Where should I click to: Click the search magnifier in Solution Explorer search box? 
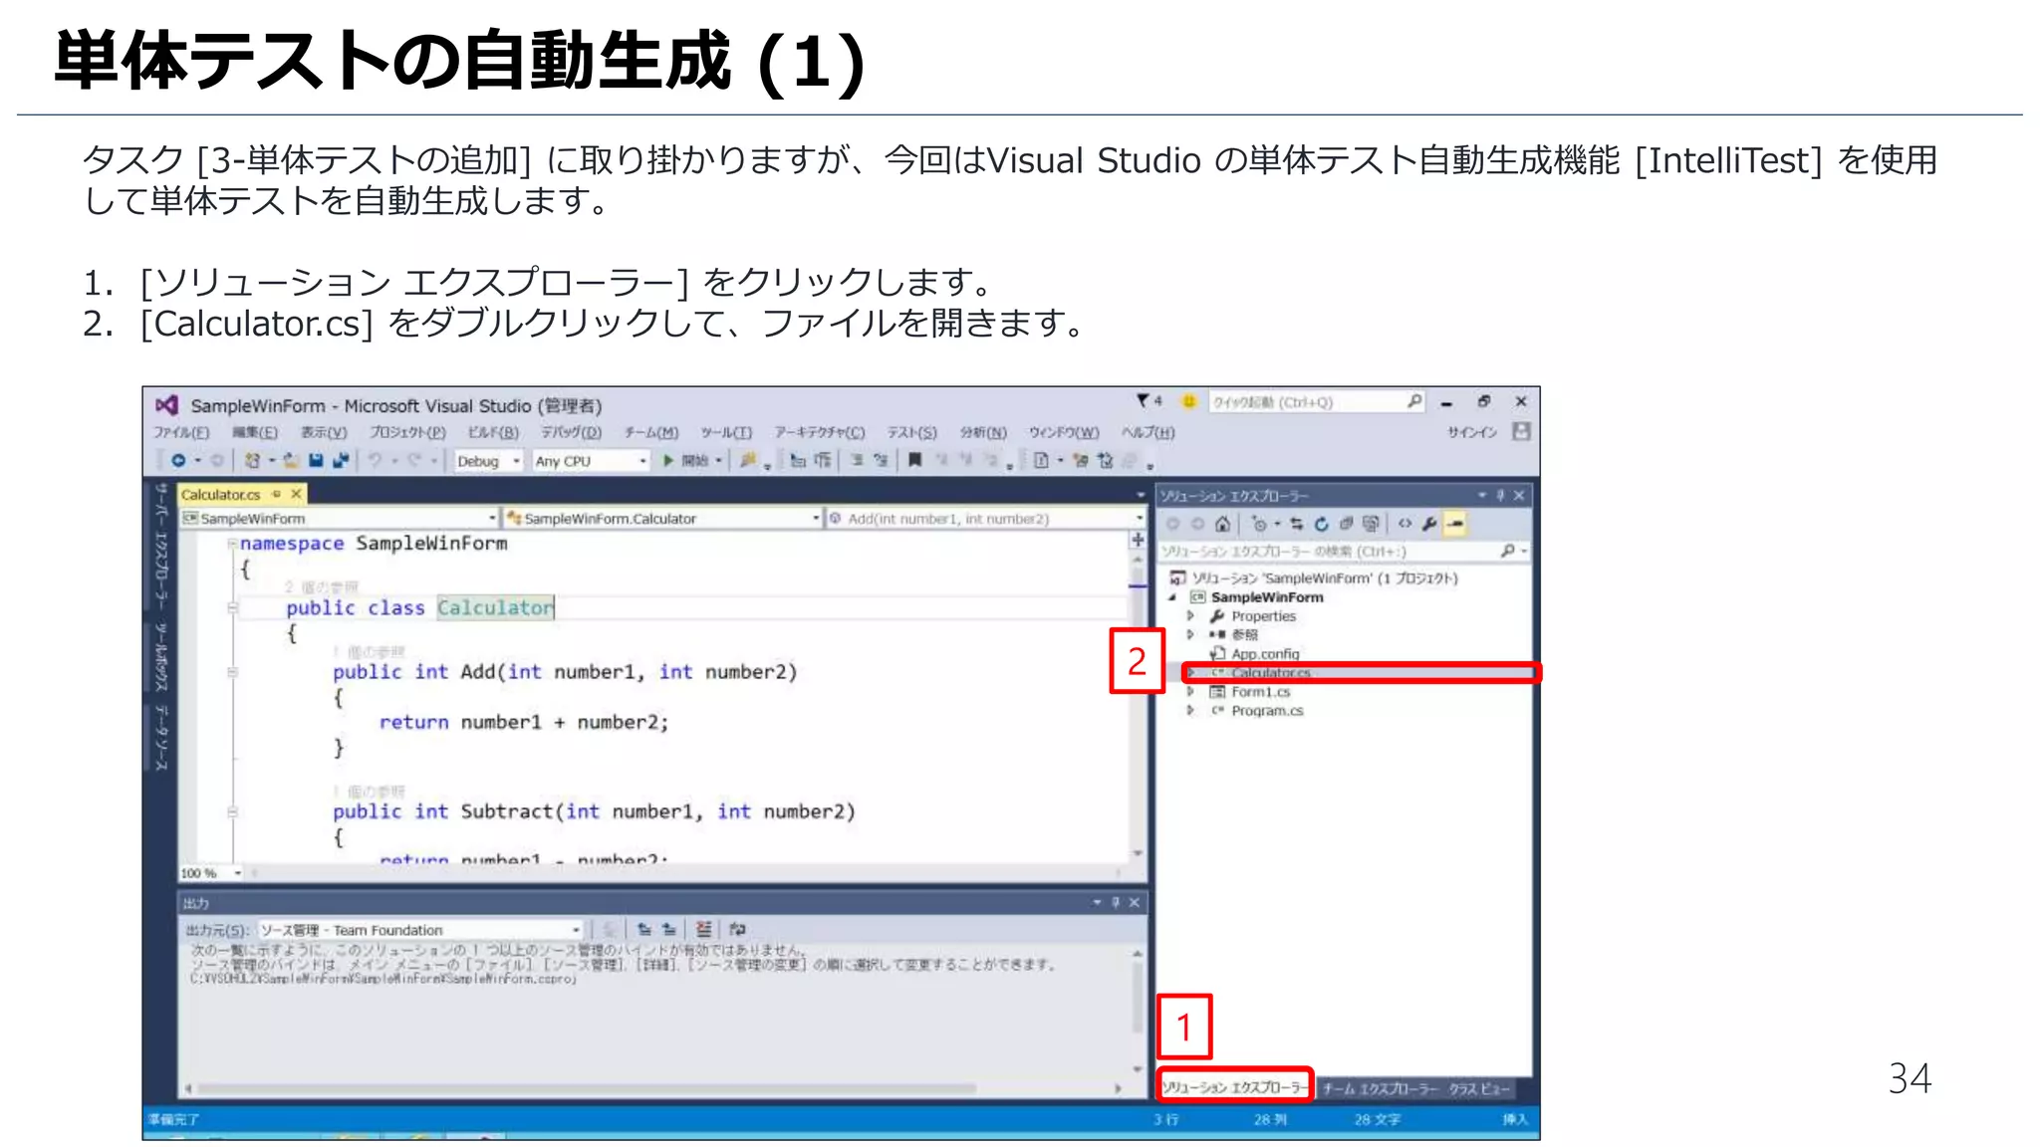(x=1507, y=551)
